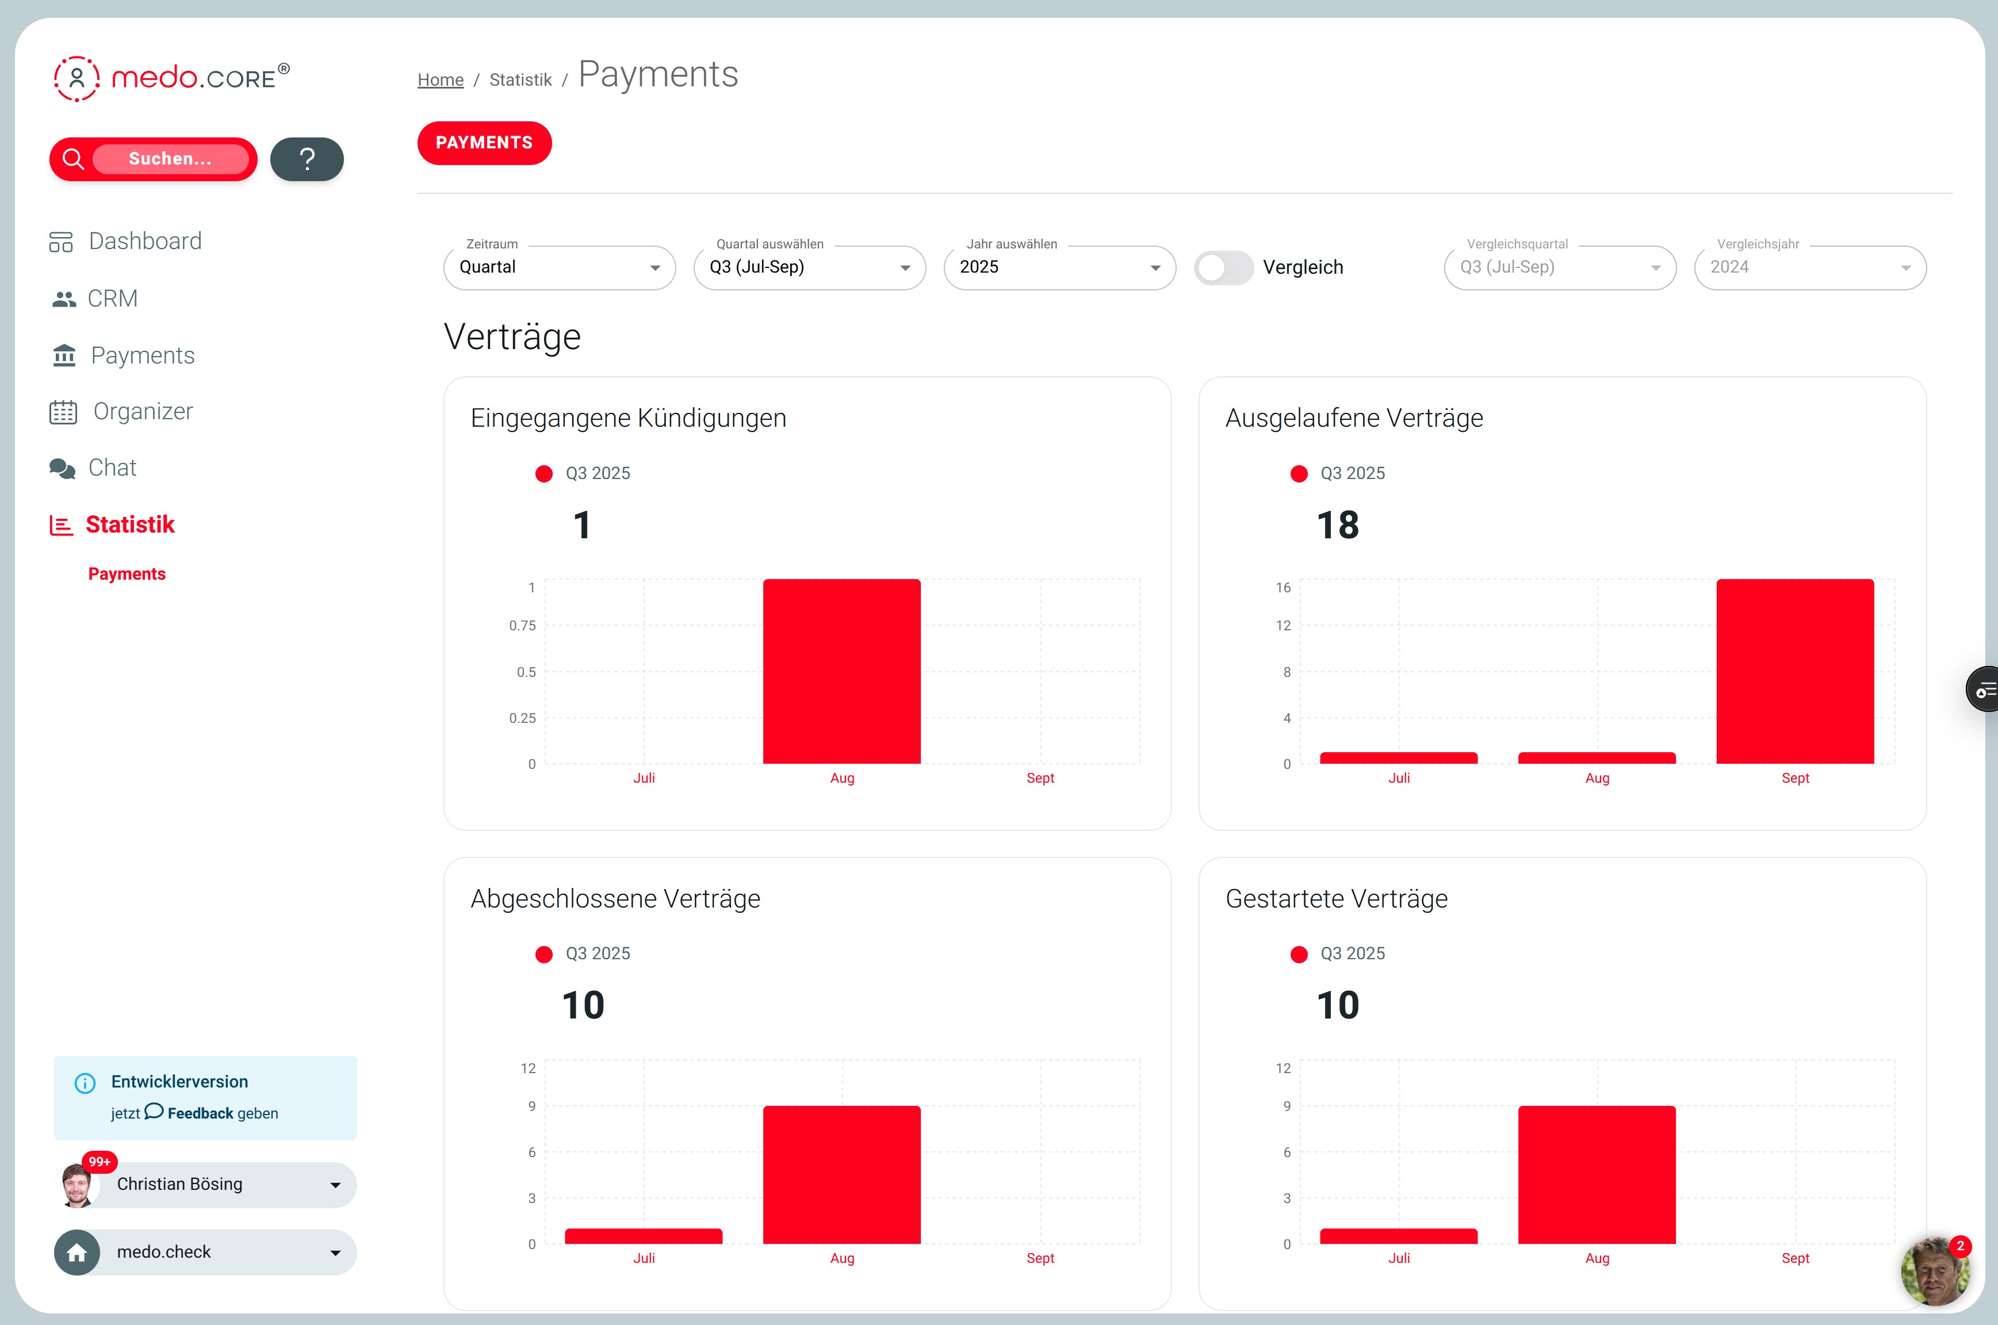Click the 99+ notification badge on Christian Bösing
Image resolution: width=1998 pixels, height=1325 pixels.
[101, 1161]
